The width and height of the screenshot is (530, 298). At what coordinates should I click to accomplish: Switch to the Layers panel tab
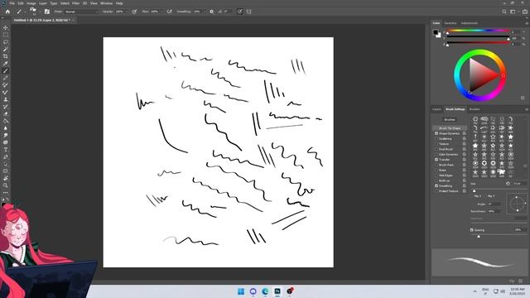point(436,109)
